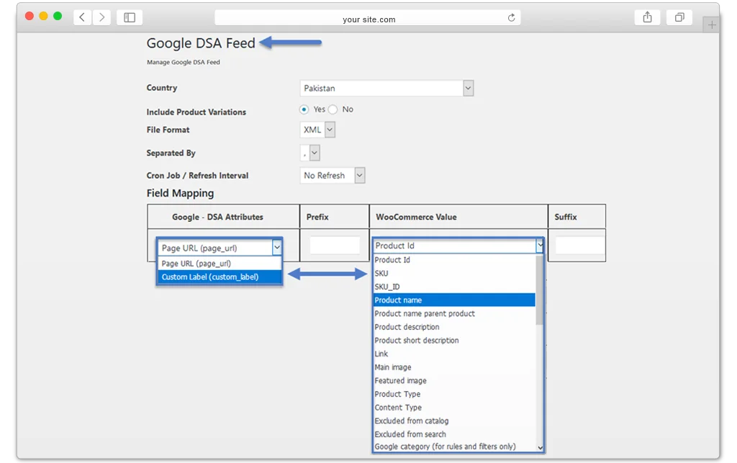The image size is (737, 463).
Task: Open the Refresh Interval No Refresh dropdown
Action: [x=333, y=175]
